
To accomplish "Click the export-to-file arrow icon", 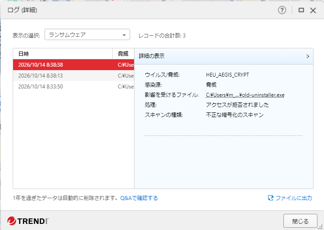I will (270, 198).
